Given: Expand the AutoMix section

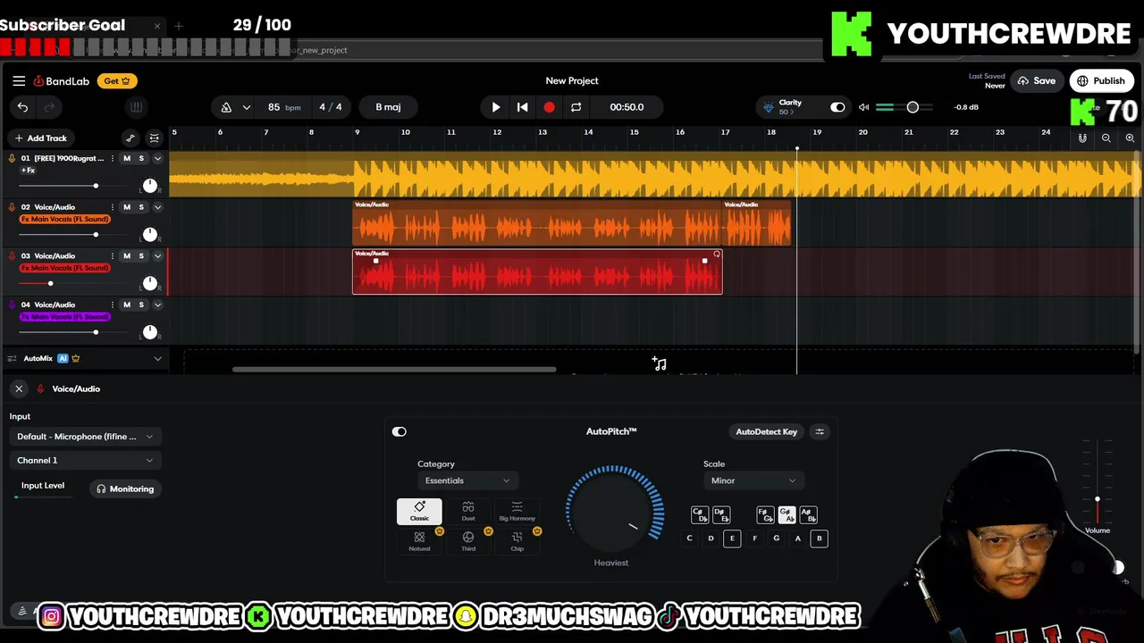Looking at the screenshot, I should pyautogui.click(x=157, y=359).
